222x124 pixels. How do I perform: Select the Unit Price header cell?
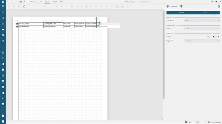[x=69, y=24]
